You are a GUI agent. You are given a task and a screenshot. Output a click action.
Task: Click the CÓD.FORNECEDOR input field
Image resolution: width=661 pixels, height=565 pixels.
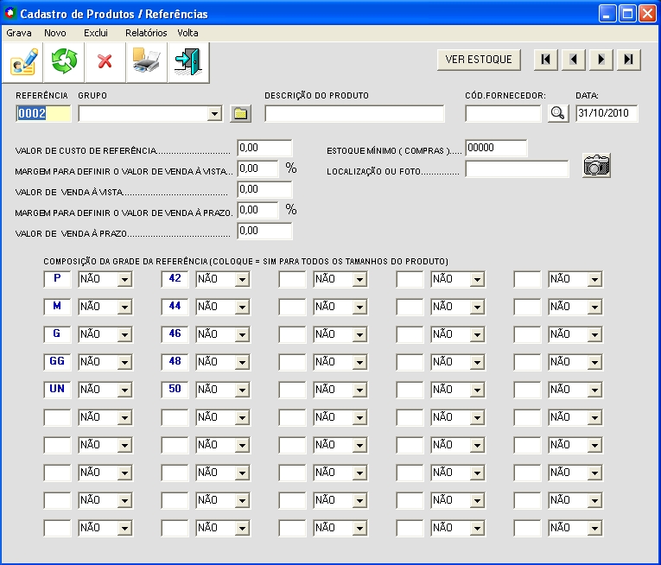point(503,113)
